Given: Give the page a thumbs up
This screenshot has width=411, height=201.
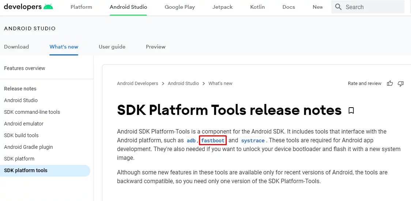Looking at the screenshot, I should 390,84.
